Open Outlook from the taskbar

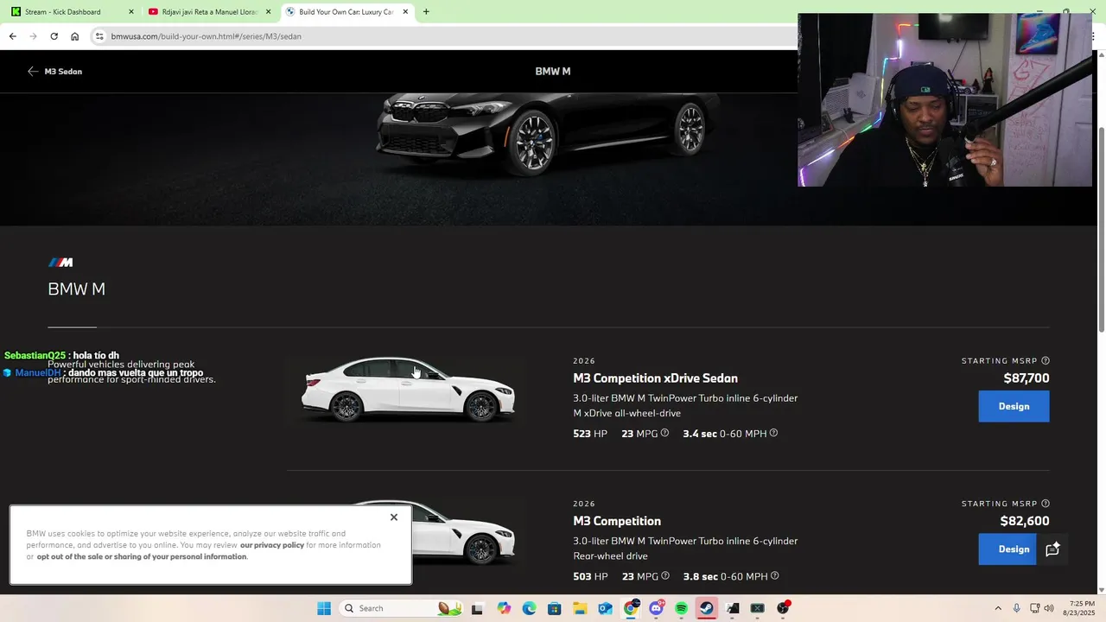point(606,608)
